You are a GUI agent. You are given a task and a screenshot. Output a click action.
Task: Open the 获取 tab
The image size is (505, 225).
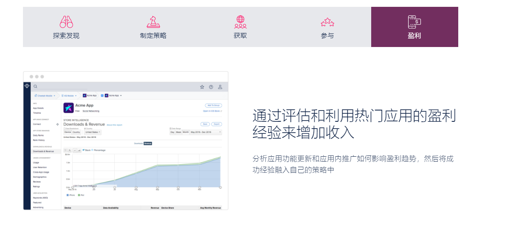[x=240, y=27]
